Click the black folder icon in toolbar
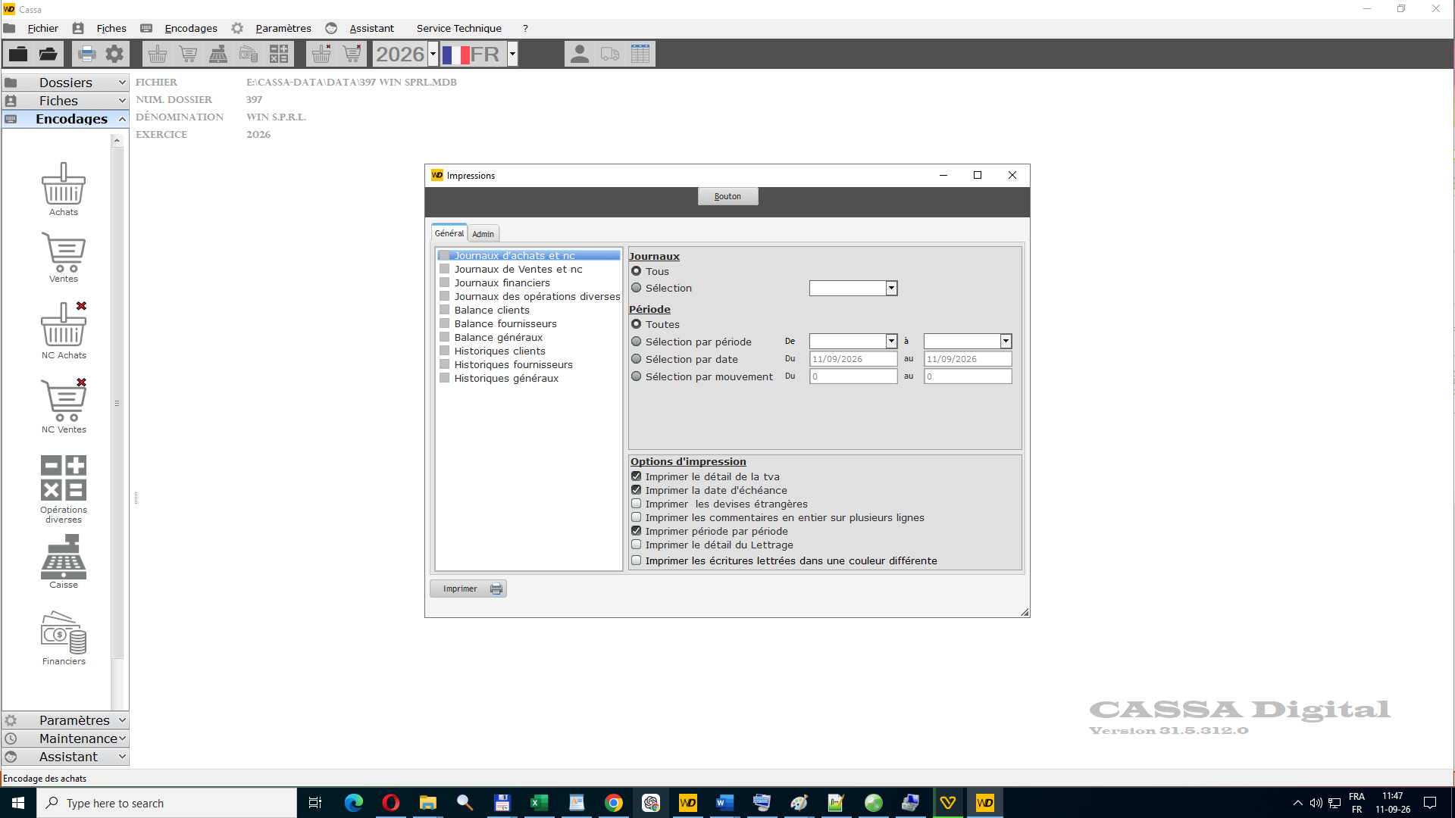The height and width of the screenshot is (818, 1455). [18, 54]
